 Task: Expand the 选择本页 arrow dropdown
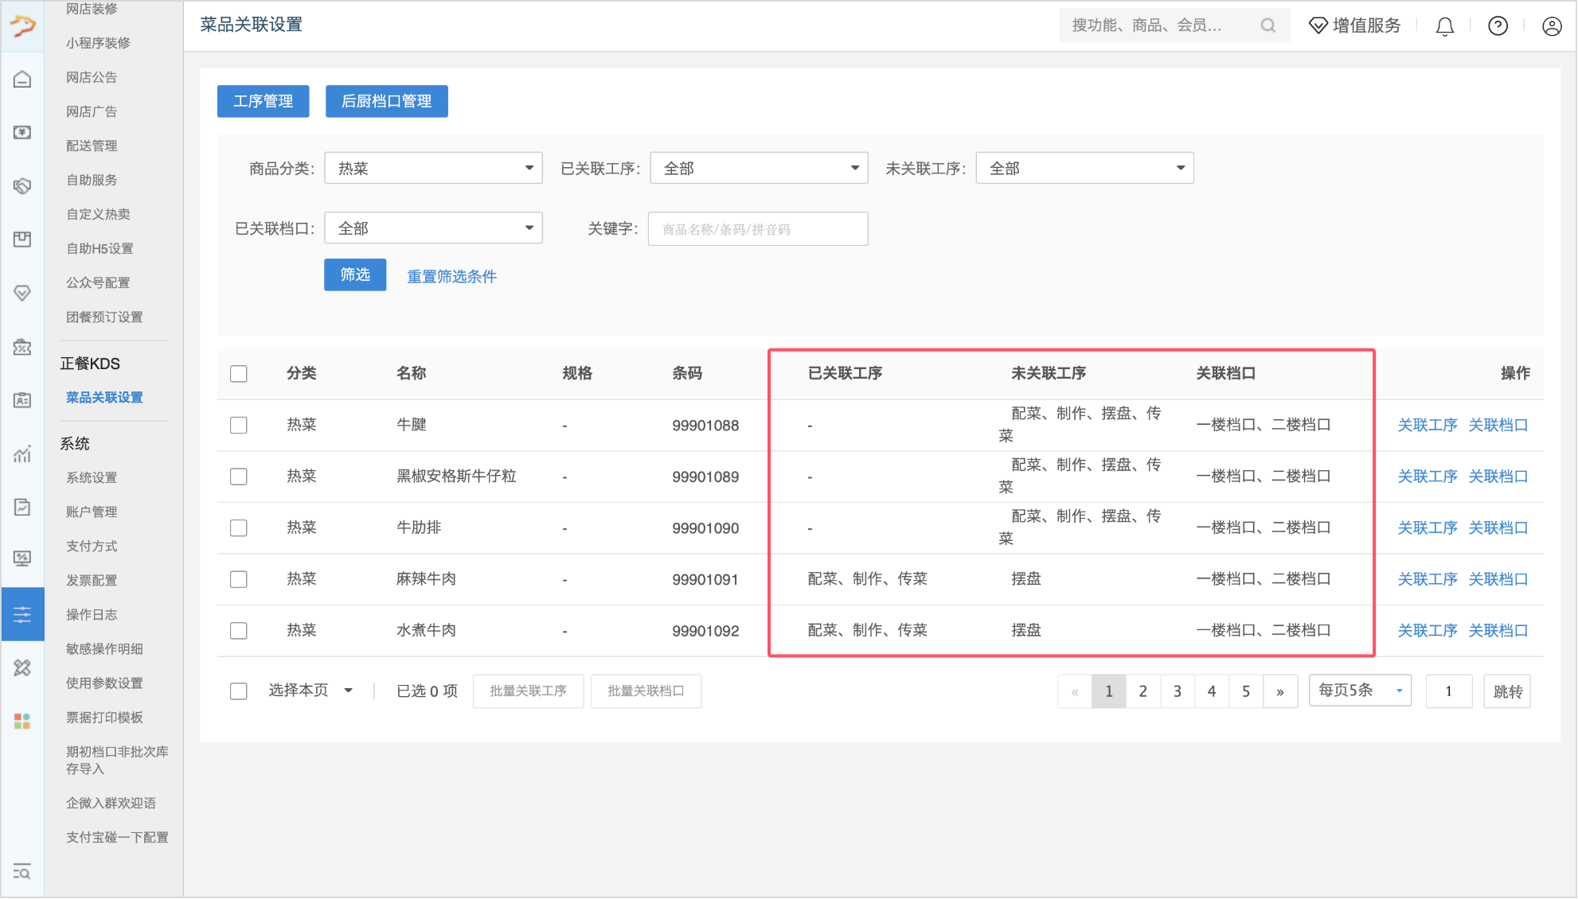(x=349, y=691)
